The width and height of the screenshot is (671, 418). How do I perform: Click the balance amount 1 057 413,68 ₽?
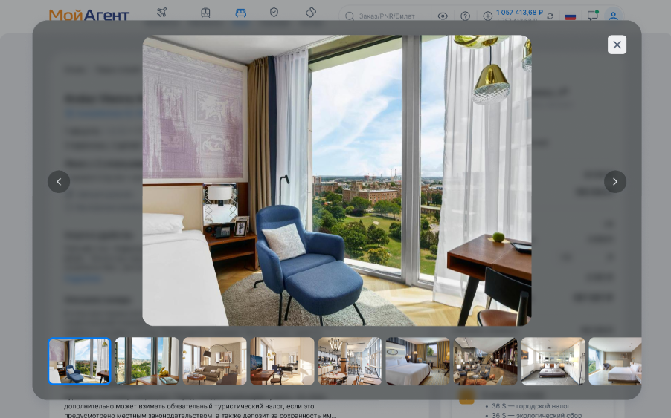click(x=519, y=13)
